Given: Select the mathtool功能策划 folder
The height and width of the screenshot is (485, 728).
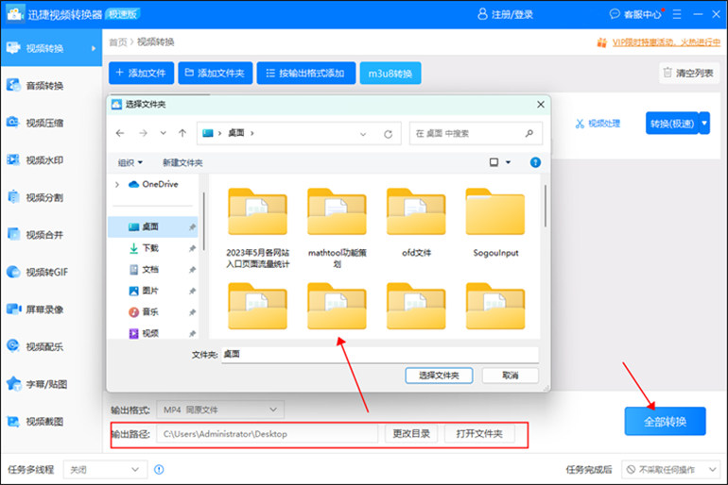Looking at the screenshot, I should (338, 228).
